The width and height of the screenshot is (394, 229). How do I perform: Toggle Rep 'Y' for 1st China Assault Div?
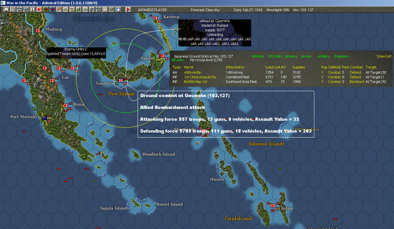tap(322, 77)
